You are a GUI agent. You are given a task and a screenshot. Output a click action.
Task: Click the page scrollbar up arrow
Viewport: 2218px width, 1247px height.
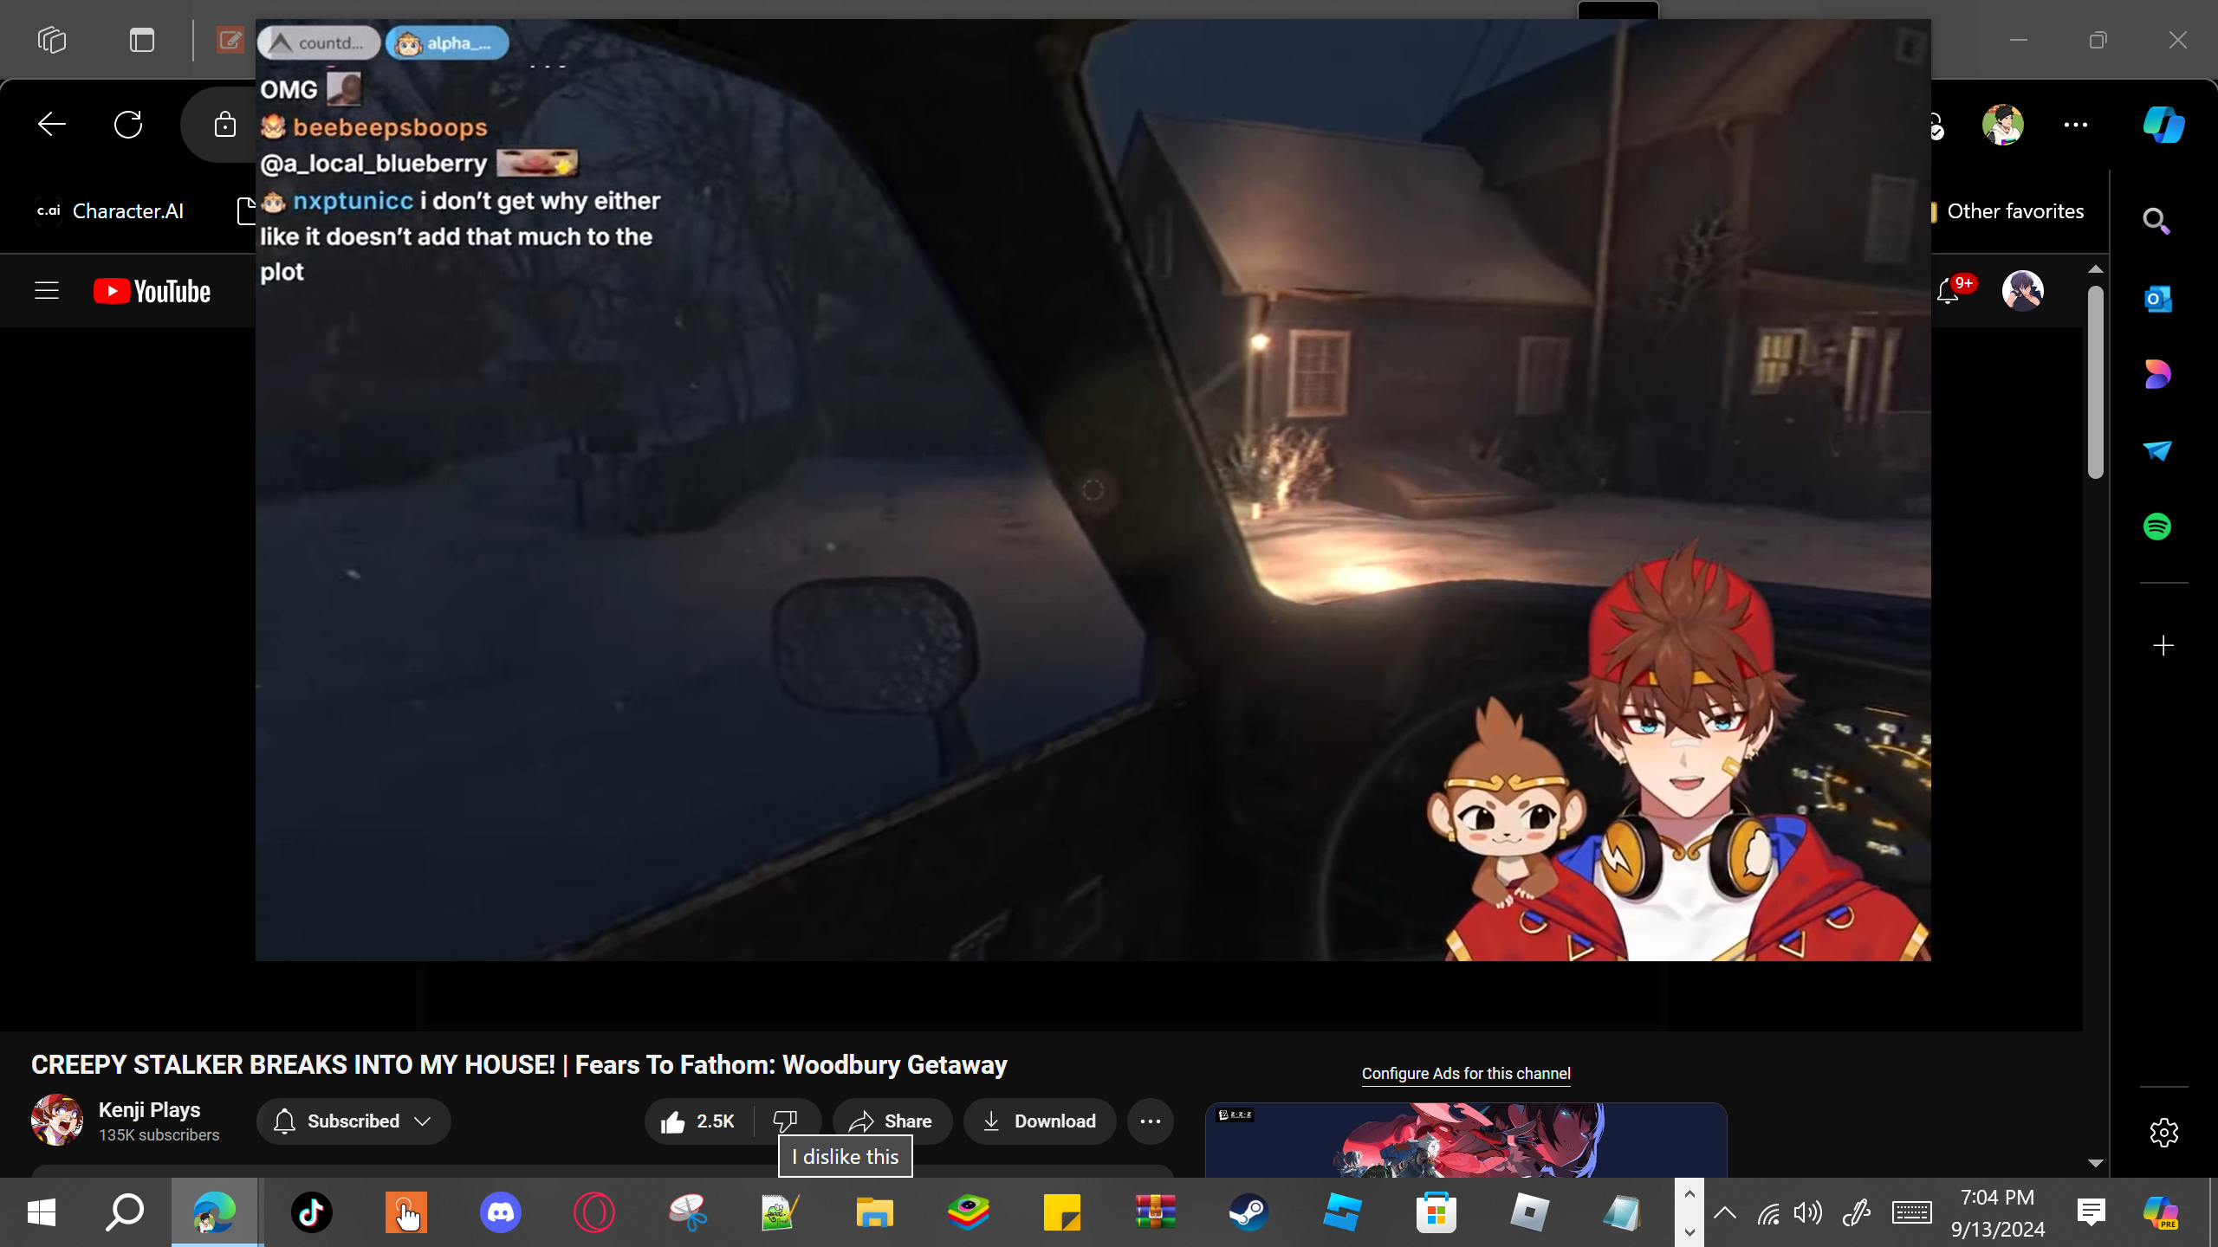(2096, 269)
